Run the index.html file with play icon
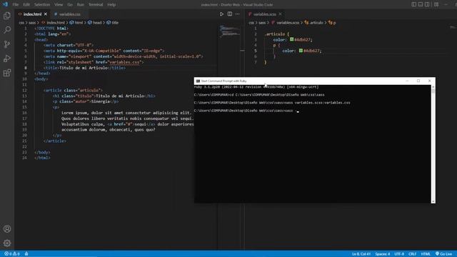This screenshot has width=457, height=257. coord(221,14)
